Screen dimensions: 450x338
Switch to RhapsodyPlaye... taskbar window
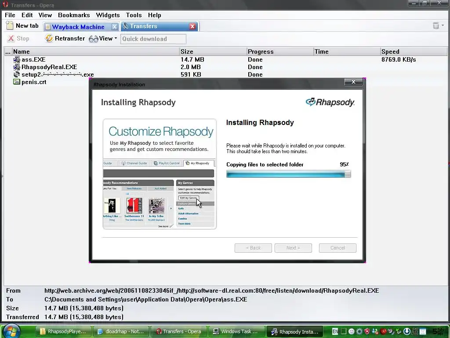click(x=63, y=331)
